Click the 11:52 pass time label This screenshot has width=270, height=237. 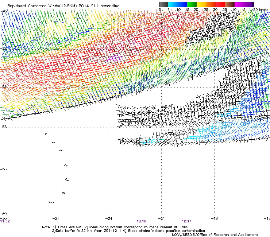[5, 221]
